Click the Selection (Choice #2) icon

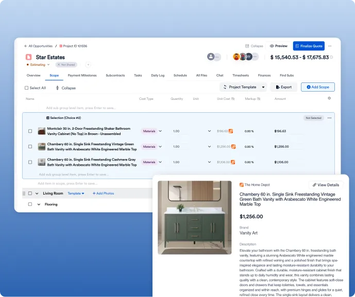pos(48,118)
